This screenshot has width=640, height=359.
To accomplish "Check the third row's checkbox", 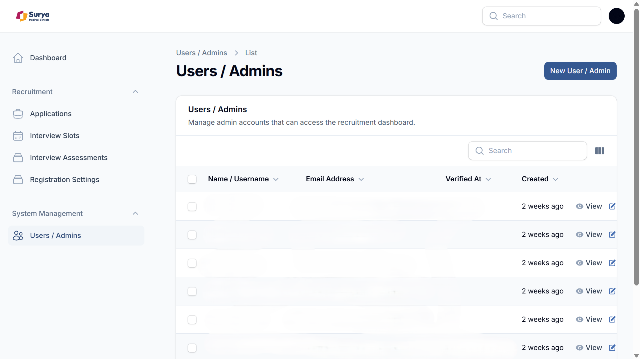I will click(192, 263).
